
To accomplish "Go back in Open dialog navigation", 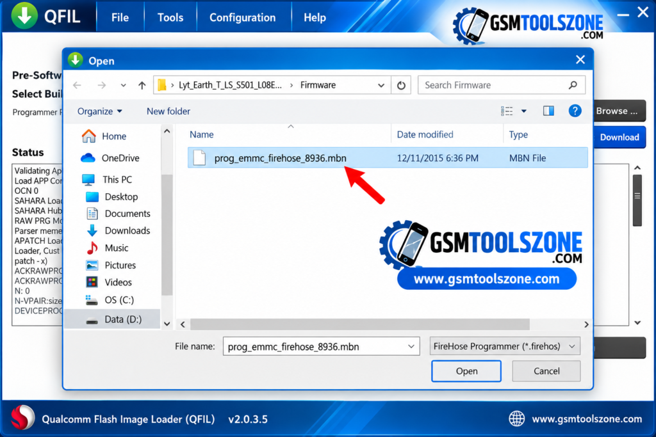I will 77,85.
